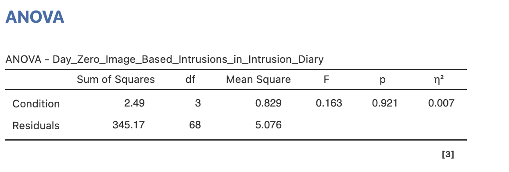Click the eta squared value 0.007

click(441, 103)
